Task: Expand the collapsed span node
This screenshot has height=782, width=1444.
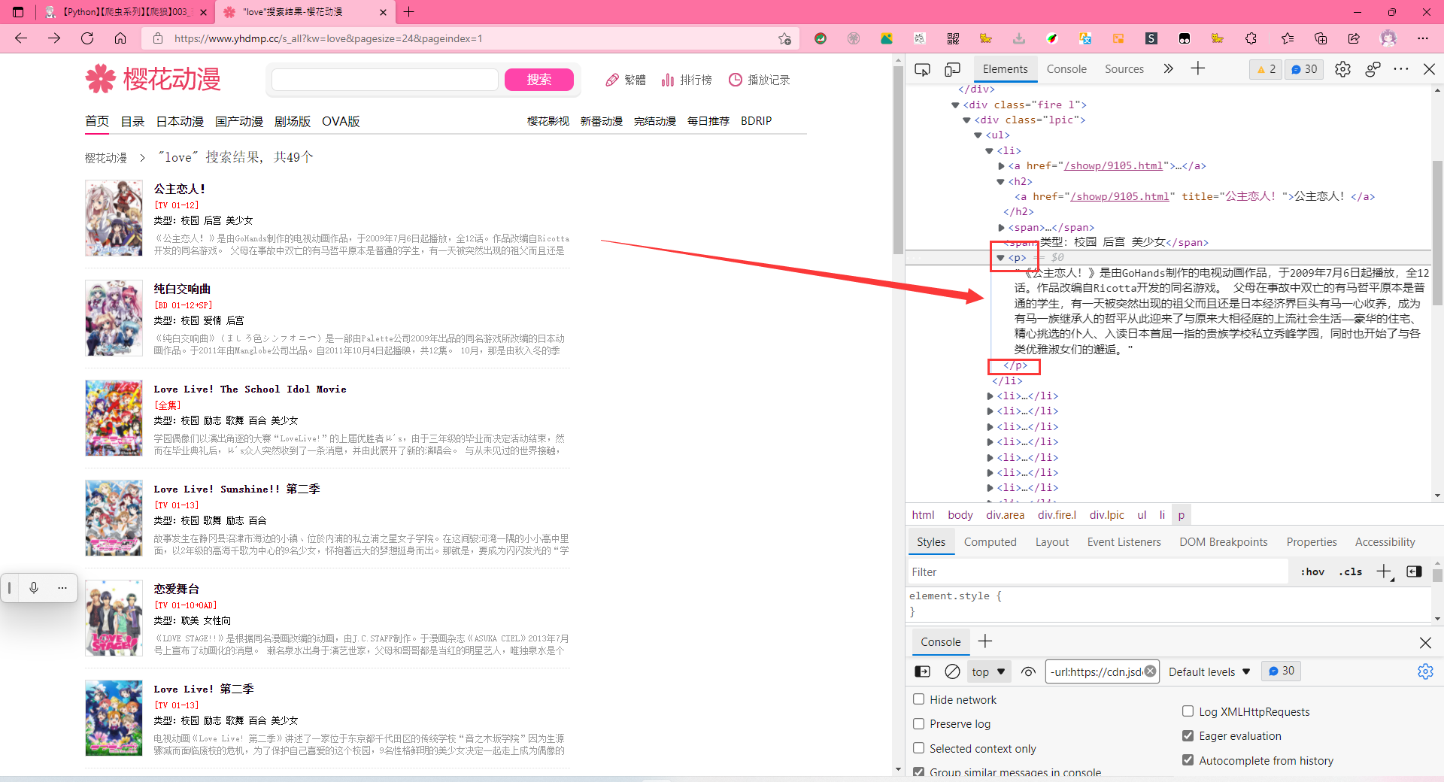Action: pos(1001,228)
